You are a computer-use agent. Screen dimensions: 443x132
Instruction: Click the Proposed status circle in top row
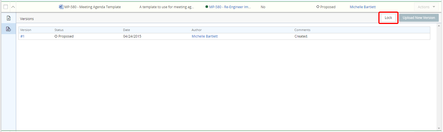[318, 7]
